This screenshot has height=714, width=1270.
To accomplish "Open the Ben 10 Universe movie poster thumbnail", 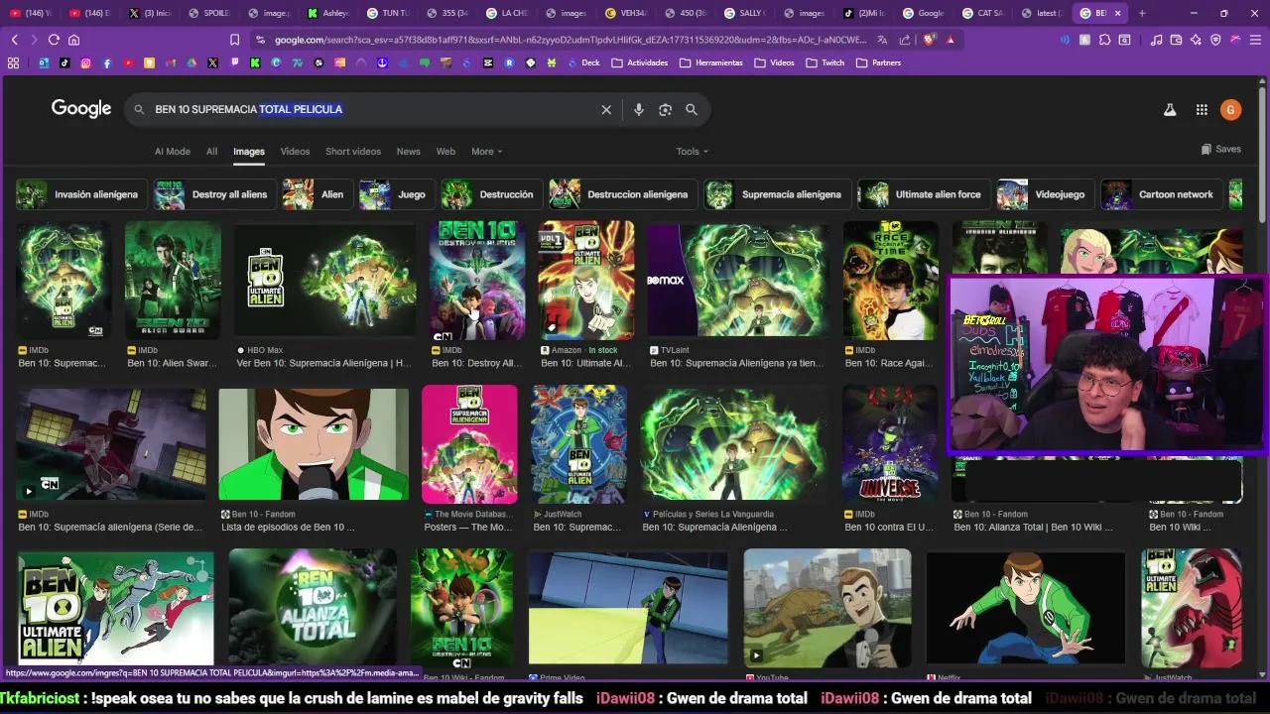I will [890, 444].
